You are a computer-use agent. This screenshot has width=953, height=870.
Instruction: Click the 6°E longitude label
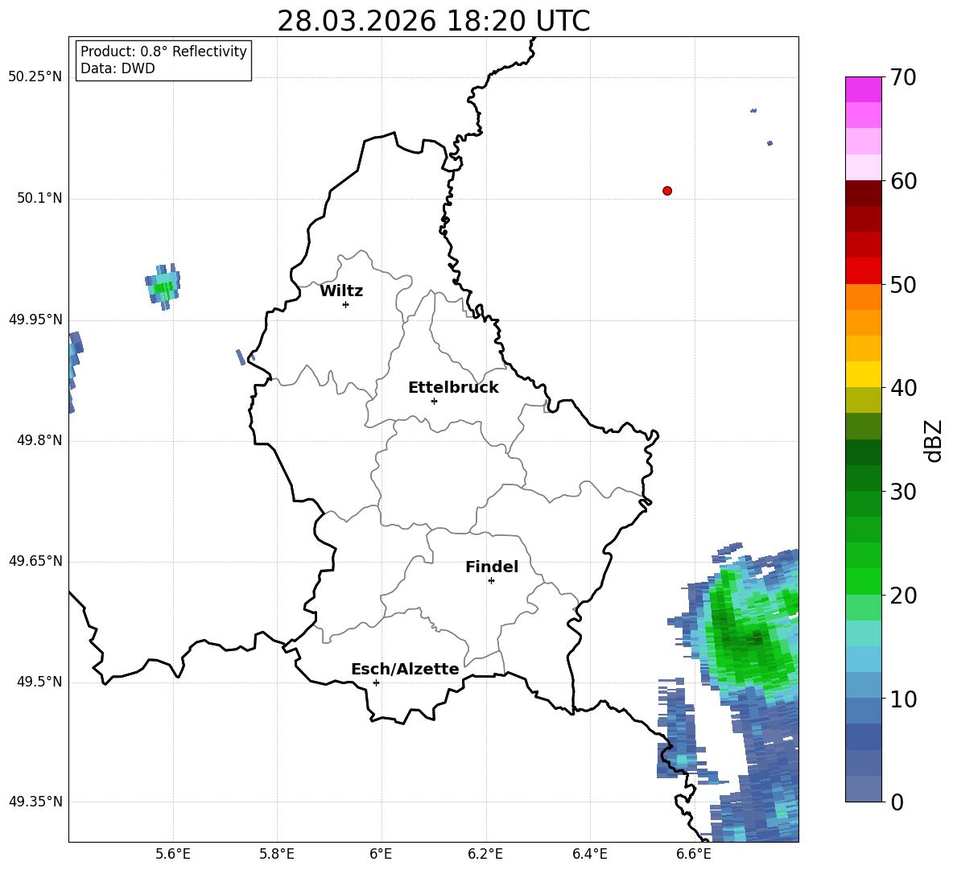click(381, 855)
